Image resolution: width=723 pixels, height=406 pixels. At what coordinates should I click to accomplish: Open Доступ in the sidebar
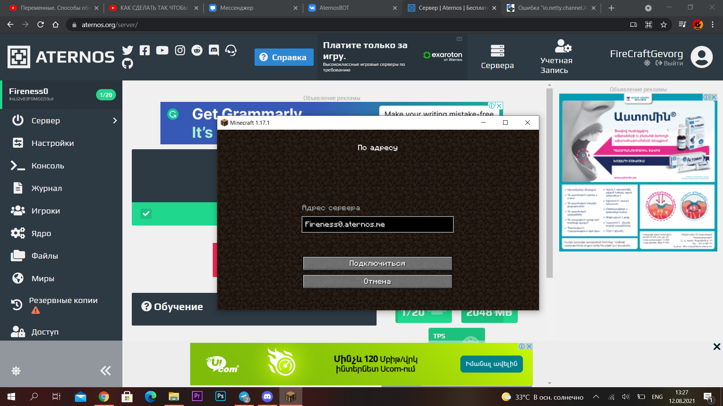tap(45, 332)
